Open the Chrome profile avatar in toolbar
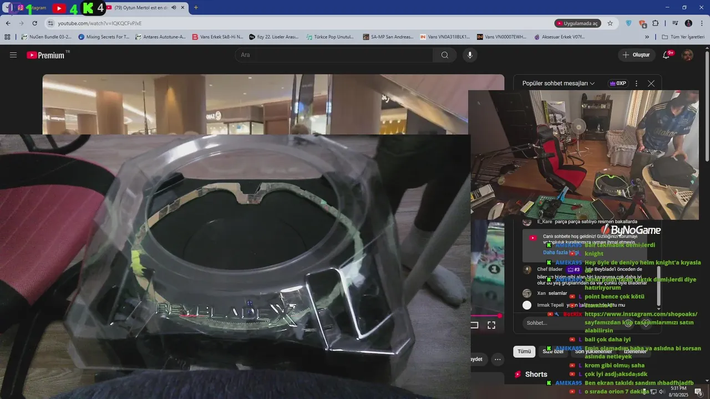This screenshot has height=399, width=710. [x=688, y=23]
